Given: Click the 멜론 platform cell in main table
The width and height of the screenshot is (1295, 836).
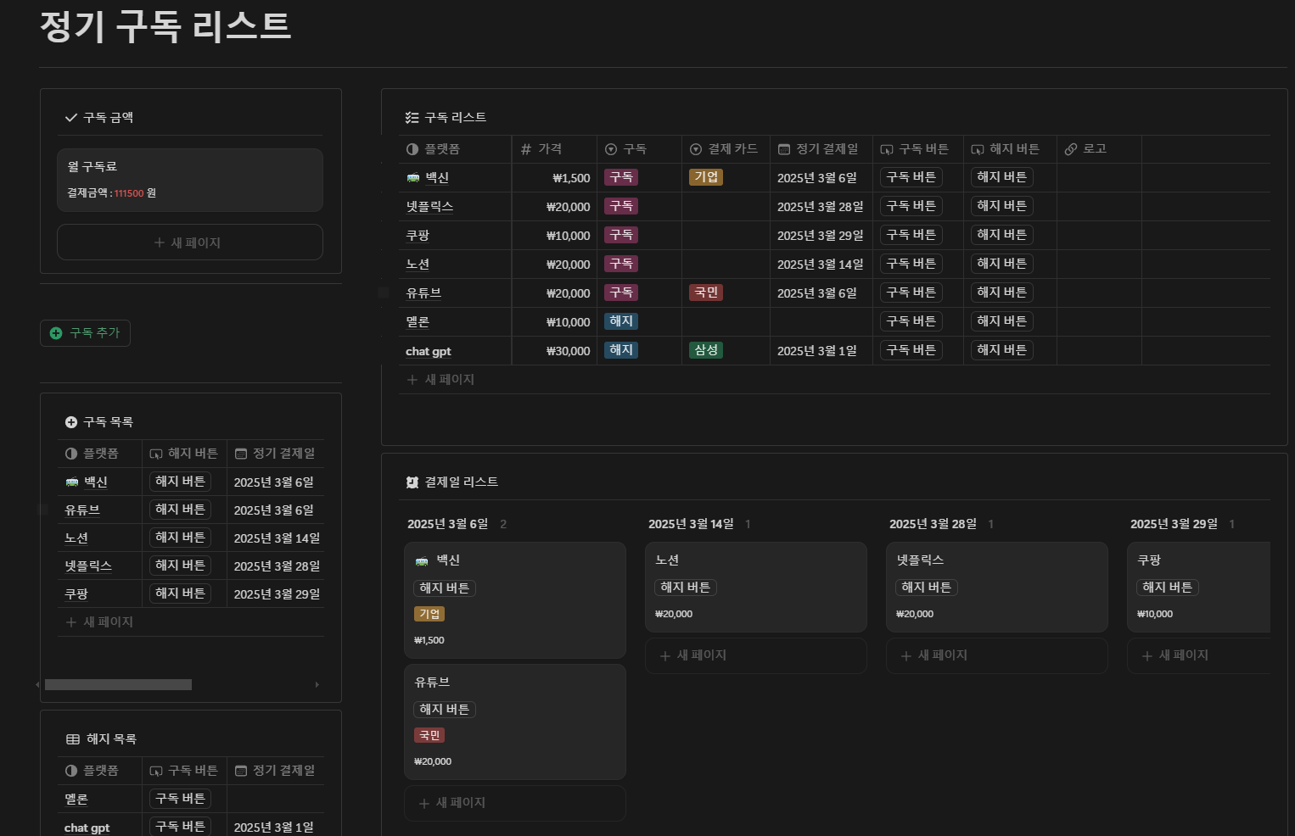Looking at the screenshot, I should [x=455, y=322].
